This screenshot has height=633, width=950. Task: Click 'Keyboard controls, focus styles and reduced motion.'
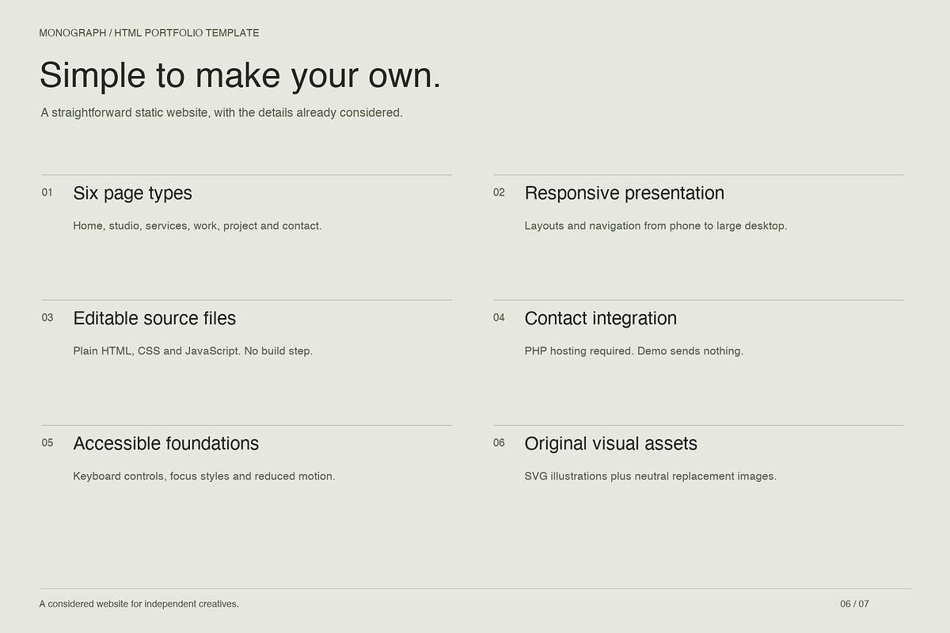204,476
